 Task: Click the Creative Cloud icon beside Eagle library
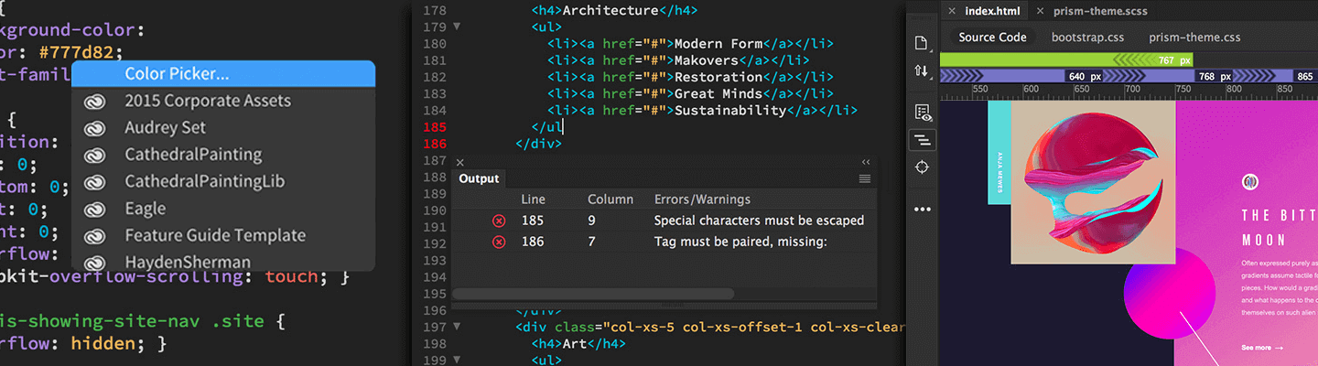click(x=94, y=209)
